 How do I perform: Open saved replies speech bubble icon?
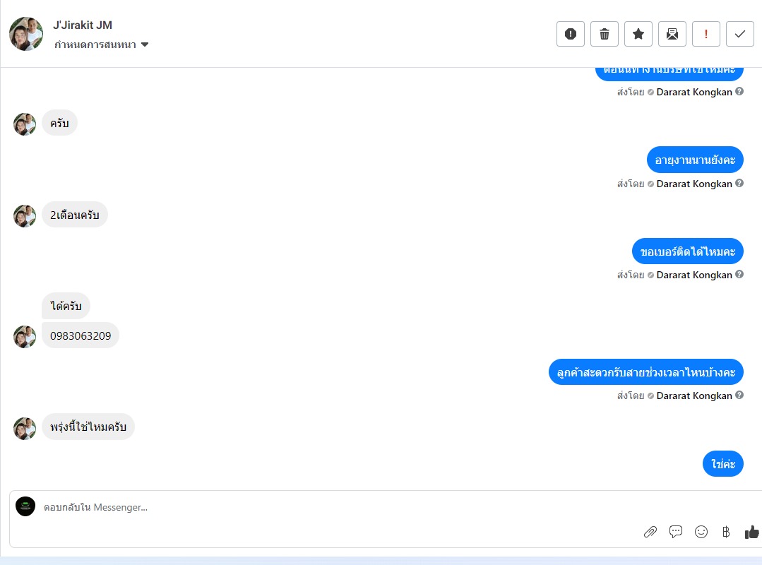tap(676, 532)
